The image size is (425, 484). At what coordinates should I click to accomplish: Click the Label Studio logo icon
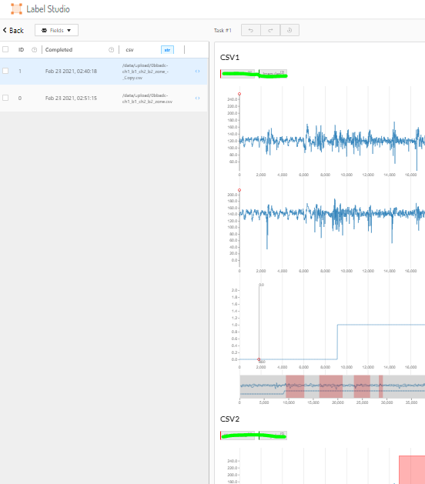coord(16,8)
